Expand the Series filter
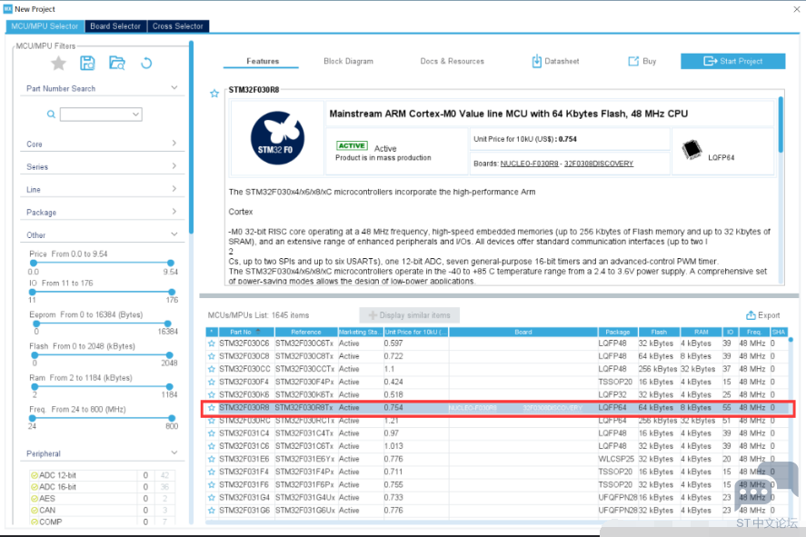806x537 pixels. tap(174, 166)
